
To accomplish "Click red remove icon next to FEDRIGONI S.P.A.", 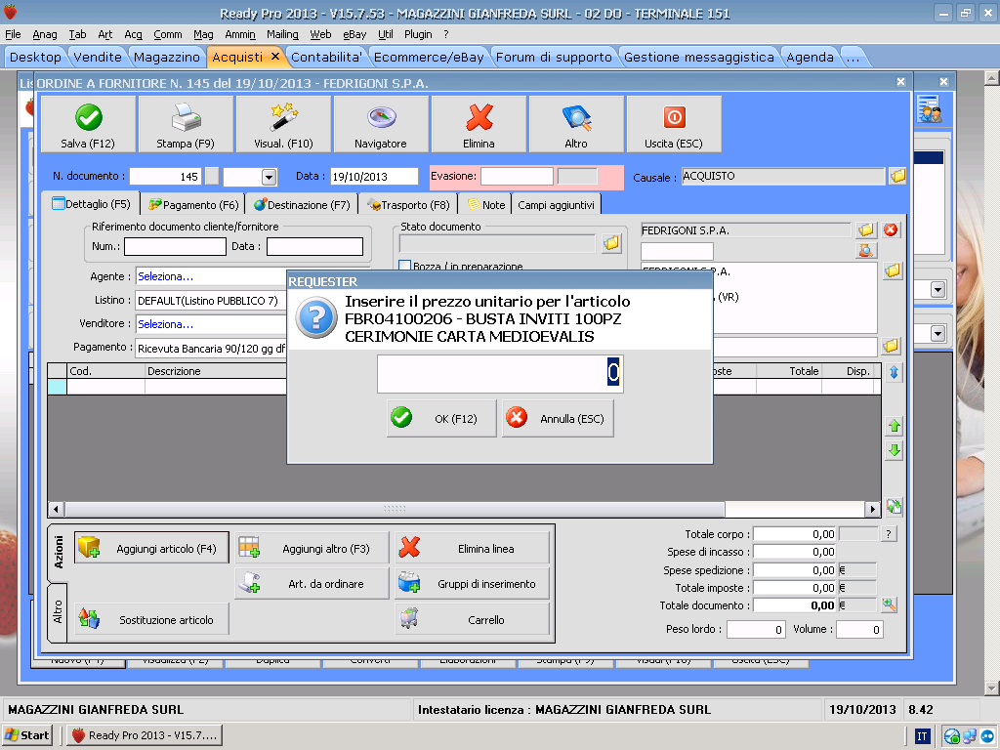I will 891,230.
